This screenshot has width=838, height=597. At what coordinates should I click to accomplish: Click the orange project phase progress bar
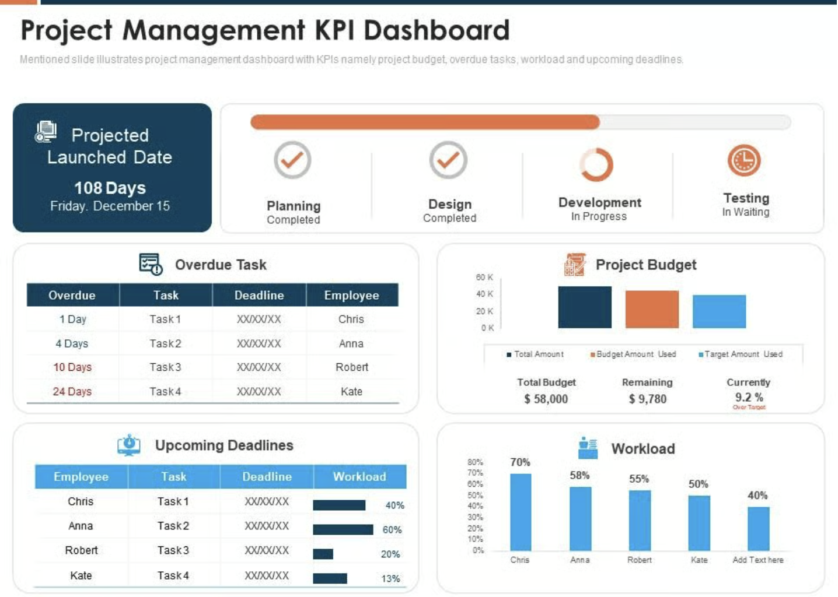point(425,122)
